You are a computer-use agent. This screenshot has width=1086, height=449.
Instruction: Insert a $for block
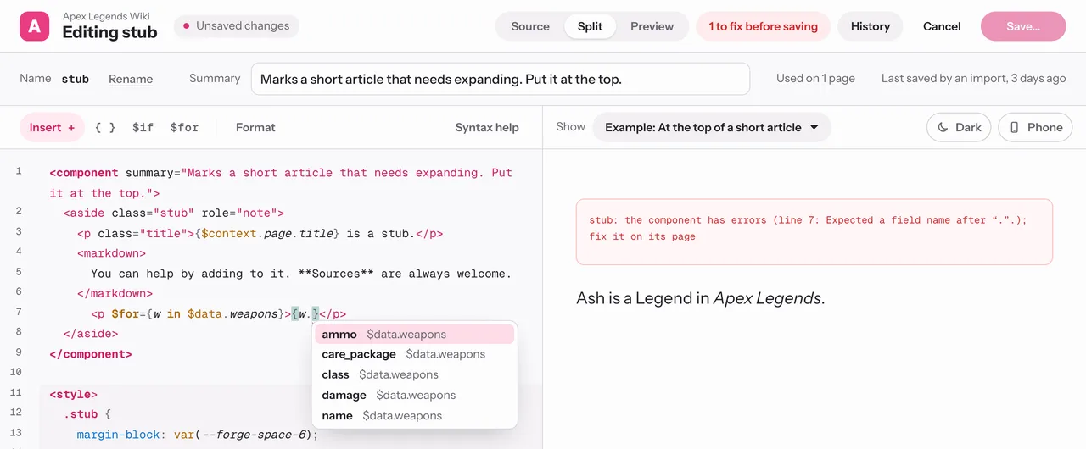tap(184, 127)
